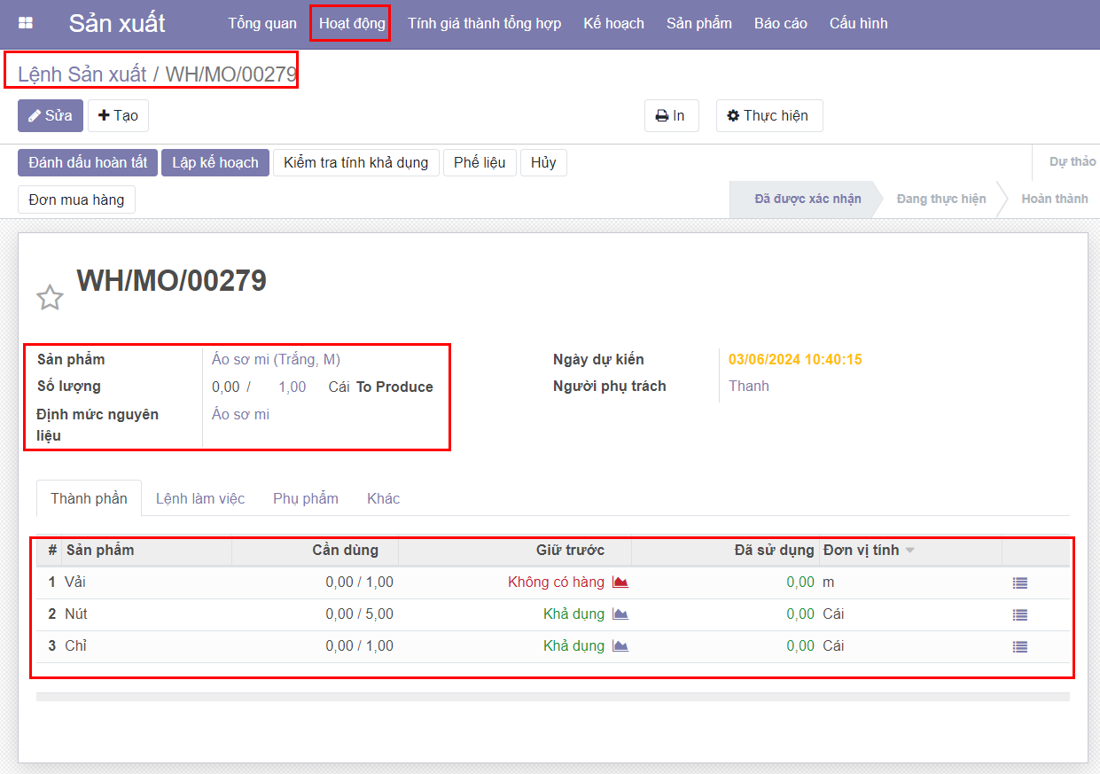Open the detail list icon for Nút
Viewport: 1100px width, 774px height.
coord(1020,615)
